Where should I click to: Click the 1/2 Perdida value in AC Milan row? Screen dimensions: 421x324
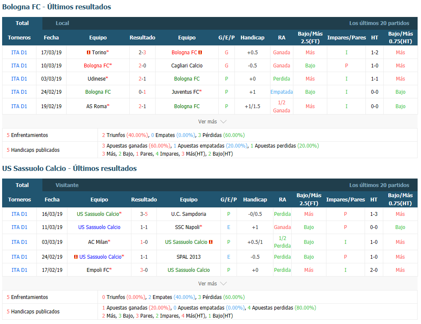282,242
